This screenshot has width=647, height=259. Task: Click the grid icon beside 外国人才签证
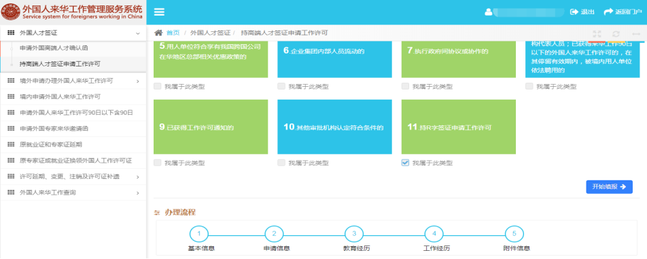pyautogui.click(x=11, y=33)
